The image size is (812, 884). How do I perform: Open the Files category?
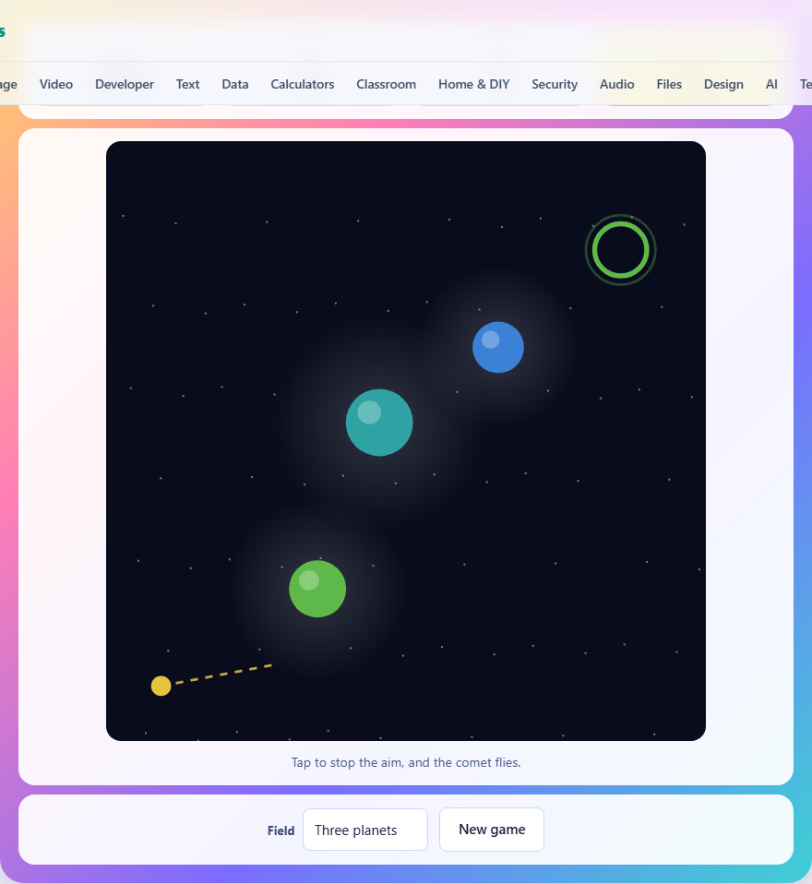coord(669,85)
